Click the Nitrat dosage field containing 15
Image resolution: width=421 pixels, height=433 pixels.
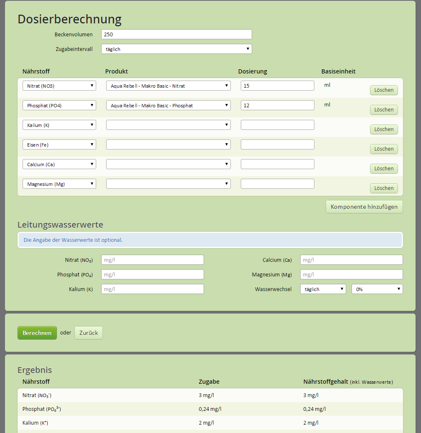coord(277,86)
